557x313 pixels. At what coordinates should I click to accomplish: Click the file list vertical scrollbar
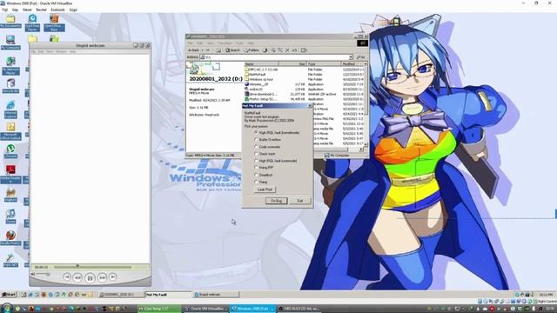click(x=366, y=105)
